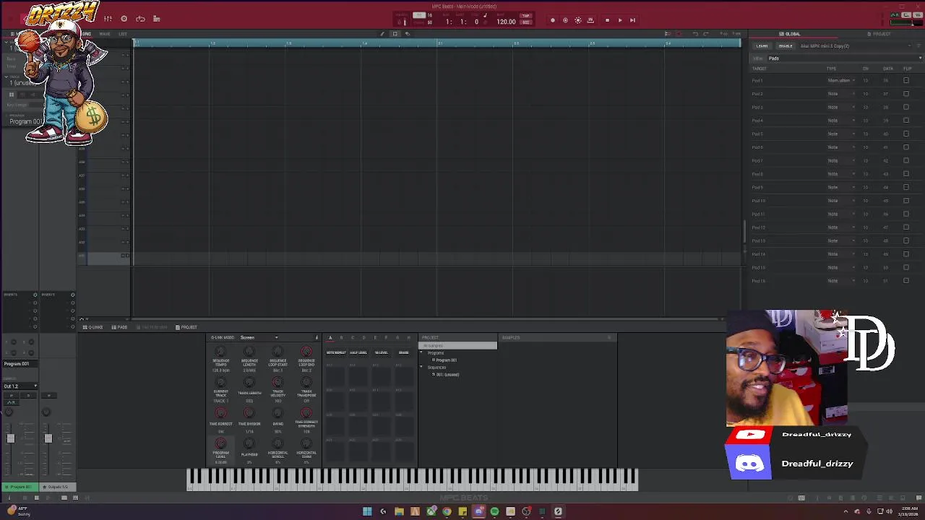This screenshot has width=925, height=520.
Task: Click the metronome icon in the top toolbar
Action: 404,22
